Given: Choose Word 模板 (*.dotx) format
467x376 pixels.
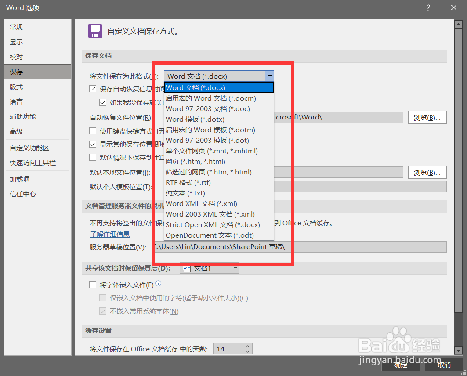Looking at the screenshot, I should (x=219, y=119).
